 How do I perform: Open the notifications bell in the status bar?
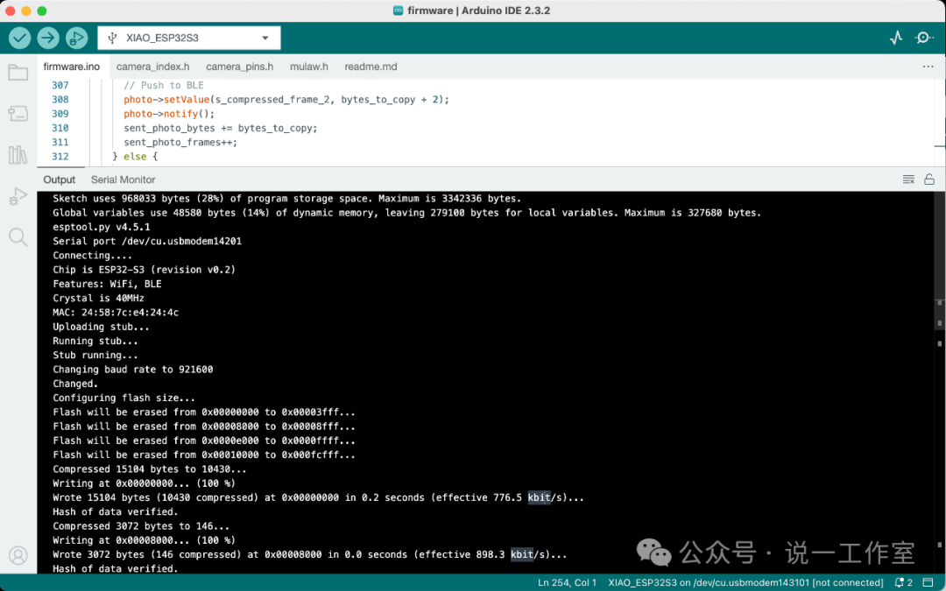click(x=903, y=582)
